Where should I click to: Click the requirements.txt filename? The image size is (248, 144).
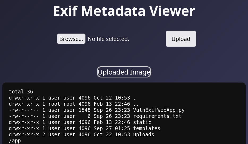point(157,116)
